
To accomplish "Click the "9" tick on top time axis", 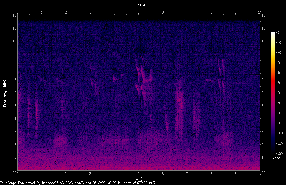I will 235,12.
